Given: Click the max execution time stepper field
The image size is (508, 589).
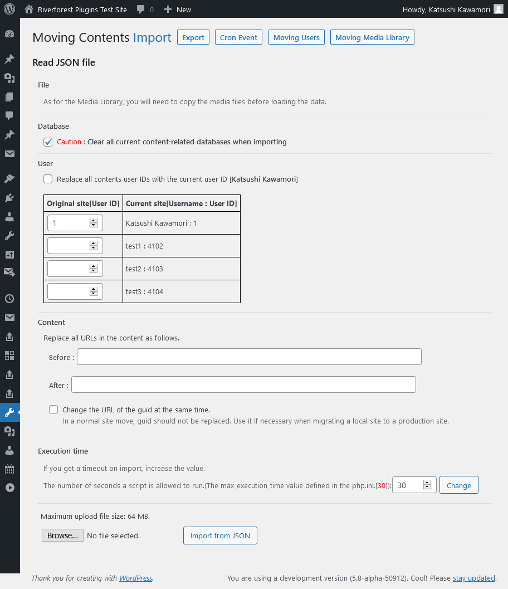Looking at the screenshot, I should (409, 485).
